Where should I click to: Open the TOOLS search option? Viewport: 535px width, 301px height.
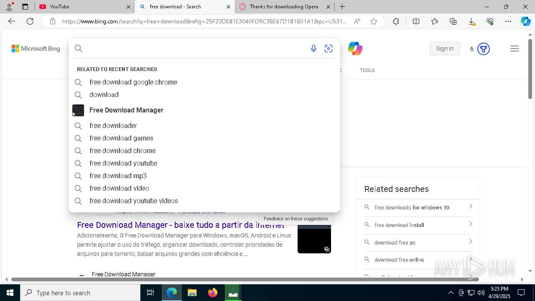point(367,70)
